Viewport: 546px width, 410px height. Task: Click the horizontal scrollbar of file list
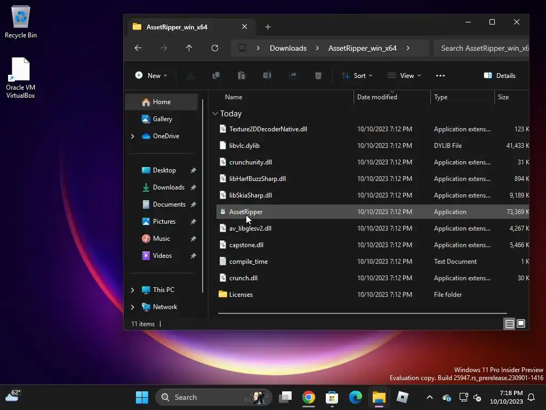362,313
